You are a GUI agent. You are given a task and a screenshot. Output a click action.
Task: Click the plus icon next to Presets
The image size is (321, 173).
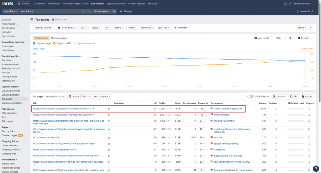311,28
